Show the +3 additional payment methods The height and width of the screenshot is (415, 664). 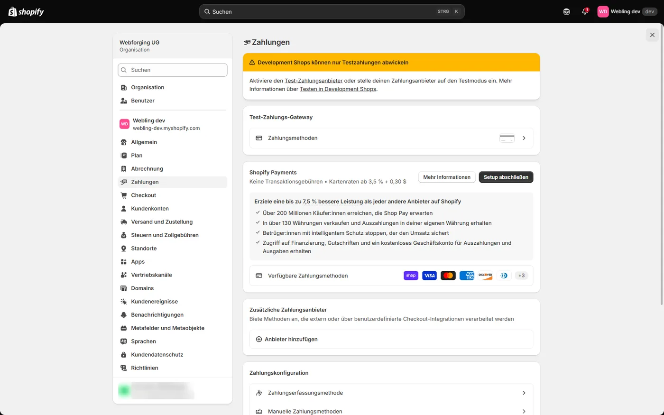pos(522,276)
